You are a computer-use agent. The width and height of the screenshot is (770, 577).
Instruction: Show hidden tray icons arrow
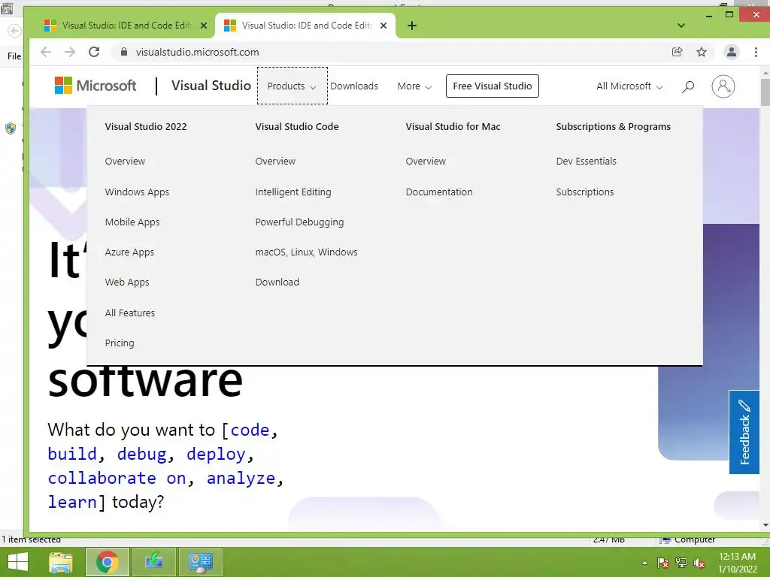pyautogui.click(x=644, y=563)
